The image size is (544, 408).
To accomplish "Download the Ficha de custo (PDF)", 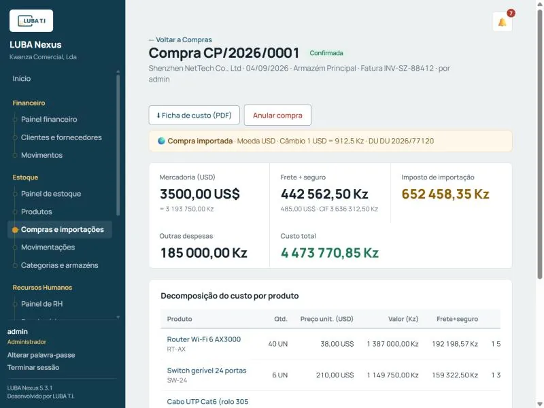I will click(194, 115).
